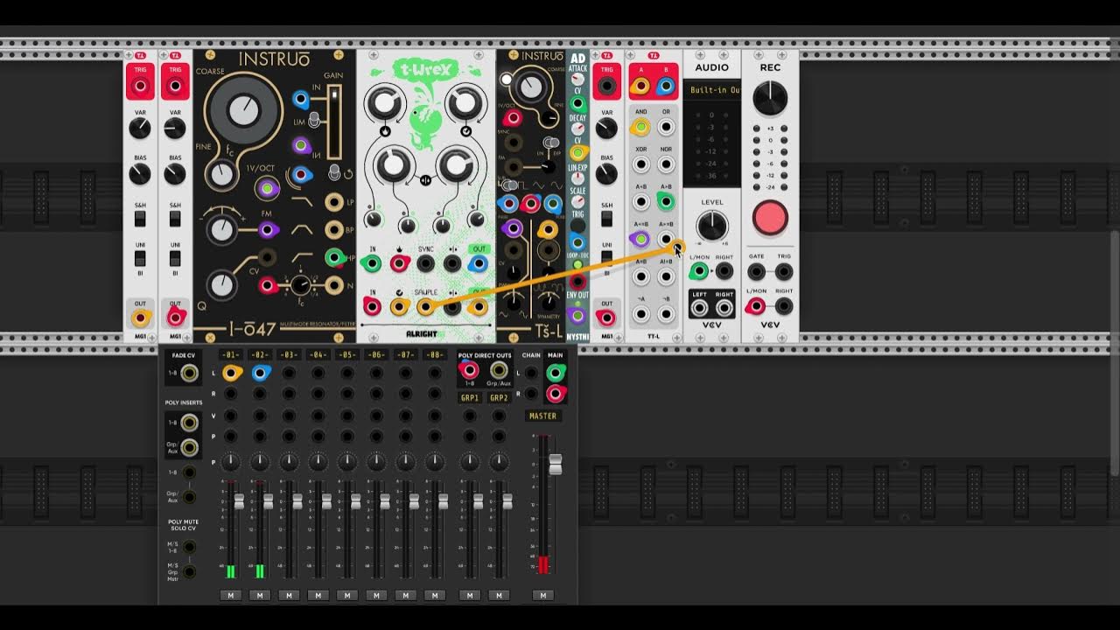Click the B input jack on TT-L
The image size is (1120, 630).
666,86
